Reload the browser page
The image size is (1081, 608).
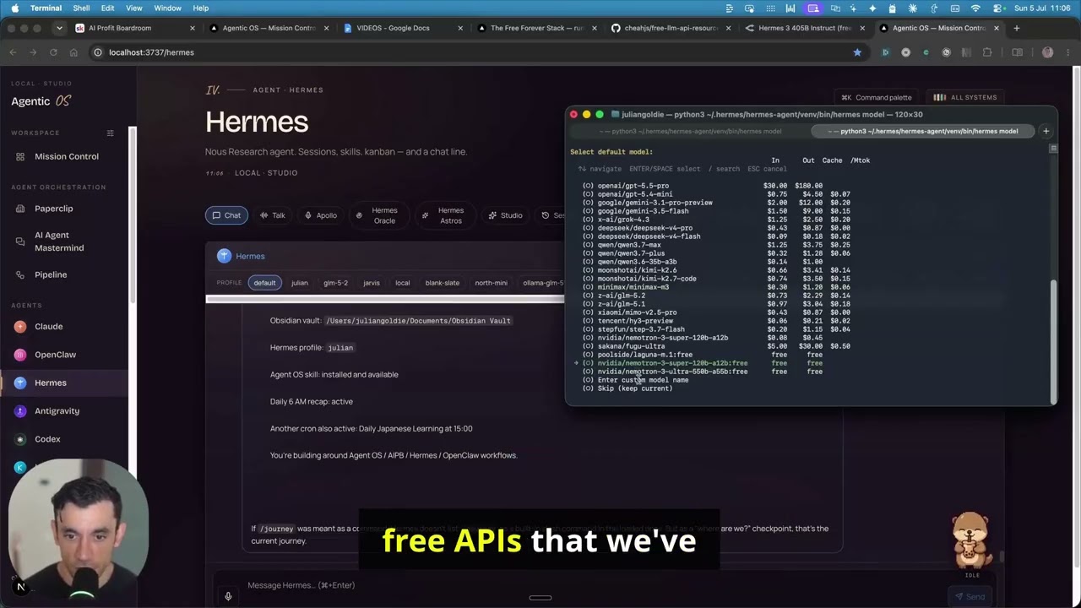[53, 52]
